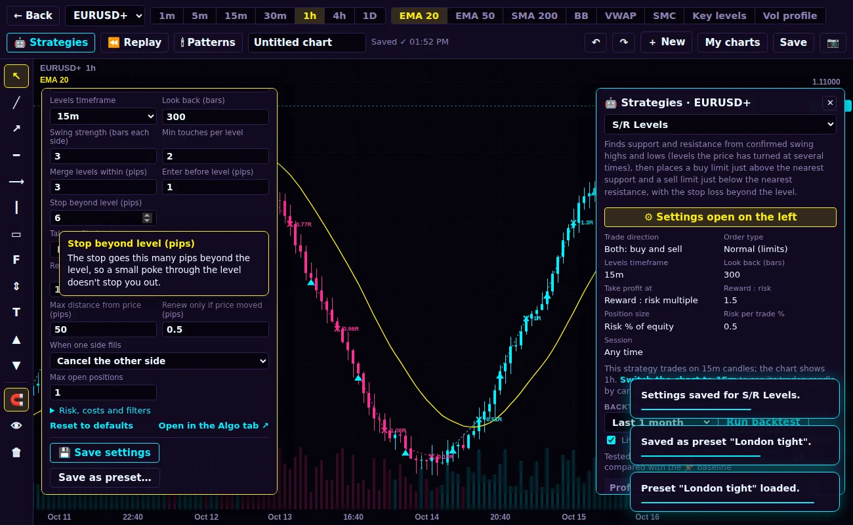This screenshot has width=853, height=525.
Task: Take a chart snapshot with camera icon
Action: 833,43
